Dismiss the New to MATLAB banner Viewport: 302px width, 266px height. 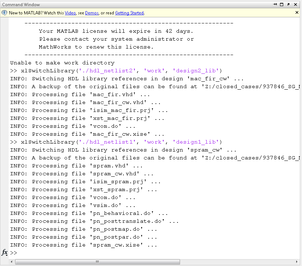pos(297,13)
